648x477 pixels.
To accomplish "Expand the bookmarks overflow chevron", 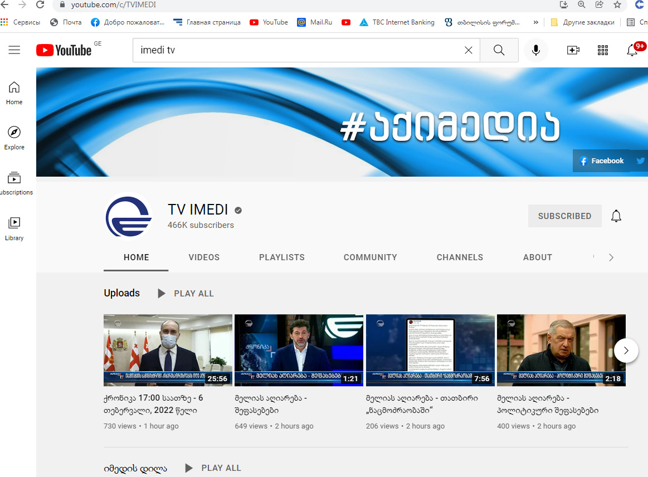I will coord(535,22).
